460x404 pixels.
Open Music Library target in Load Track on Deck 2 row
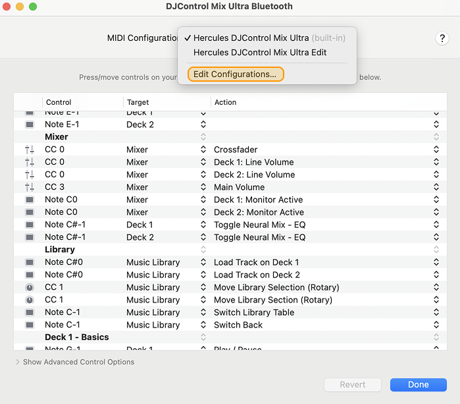coord(203,275)
